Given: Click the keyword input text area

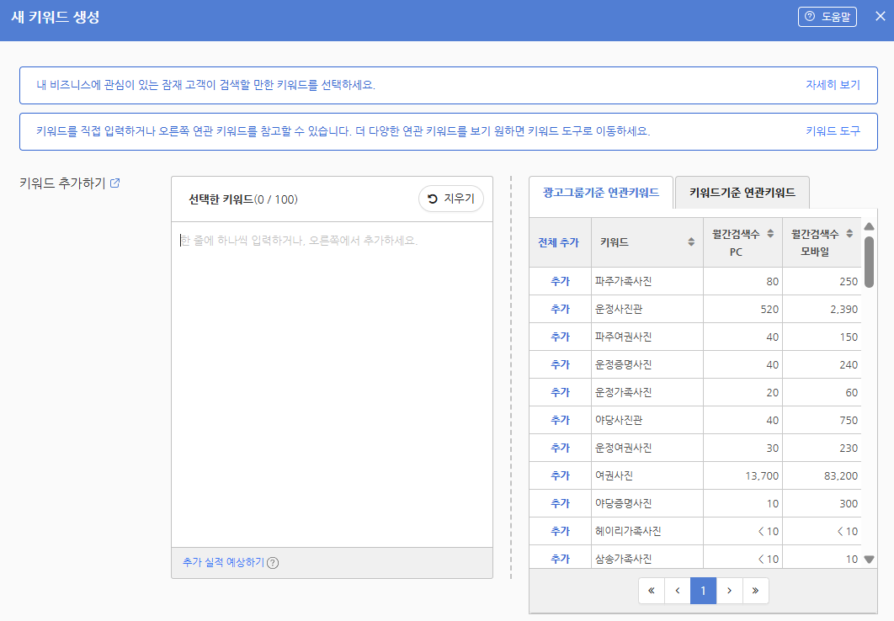Looking at the screenshot, I should point(332,379).
